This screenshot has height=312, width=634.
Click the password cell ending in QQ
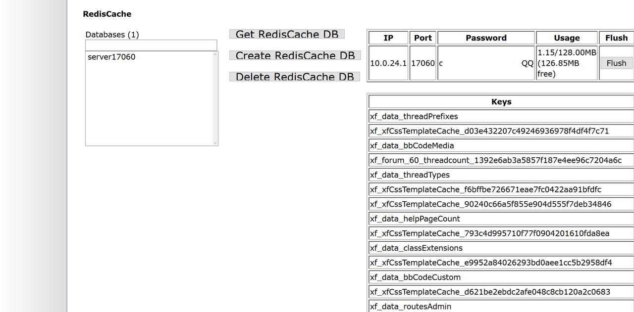coord(486,63)
